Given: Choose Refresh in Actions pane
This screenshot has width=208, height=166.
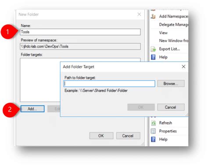Looking at the screenshot, I should (165, 123).
